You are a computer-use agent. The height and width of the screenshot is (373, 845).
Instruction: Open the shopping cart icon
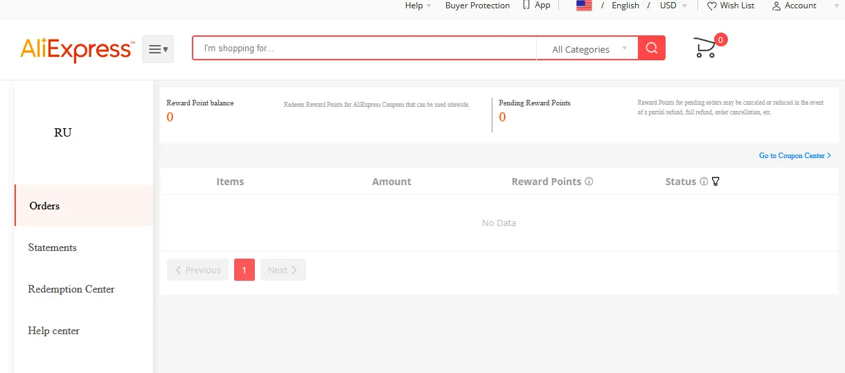705,48
